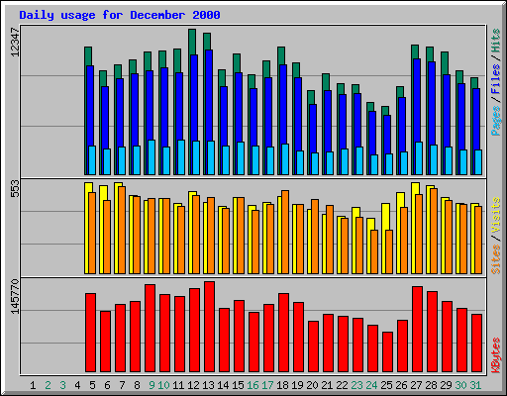Click the orange sites bar for day 18
The height and width of the screenshot is (396, 507).
click(x=285, y=232)
